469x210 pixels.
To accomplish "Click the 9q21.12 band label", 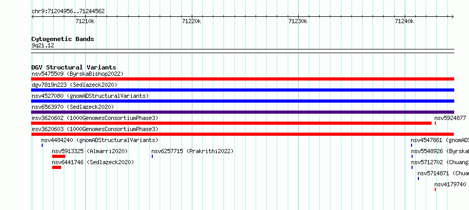I will [43, 46].
